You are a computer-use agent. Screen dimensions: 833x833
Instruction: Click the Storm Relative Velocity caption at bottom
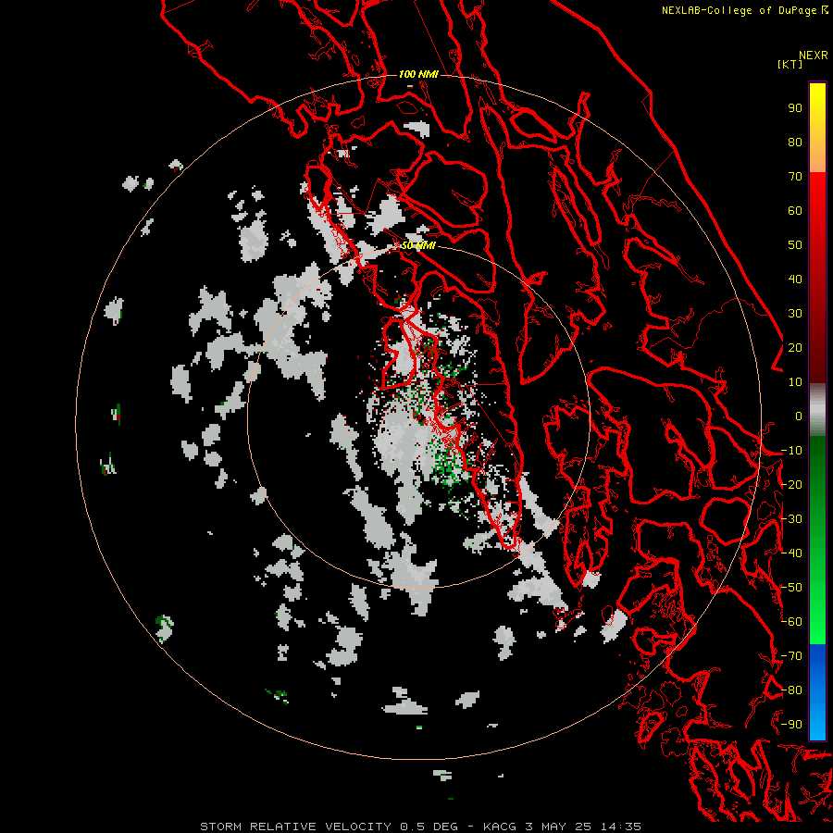pyautogui.click(x=420, y=827)
